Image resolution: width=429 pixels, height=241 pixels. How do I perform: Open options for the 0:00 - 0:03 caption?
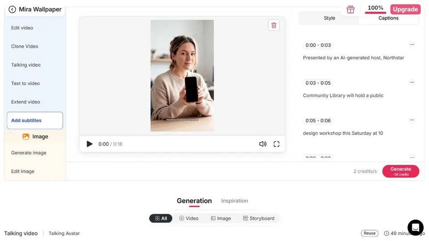tap(412, 45)
